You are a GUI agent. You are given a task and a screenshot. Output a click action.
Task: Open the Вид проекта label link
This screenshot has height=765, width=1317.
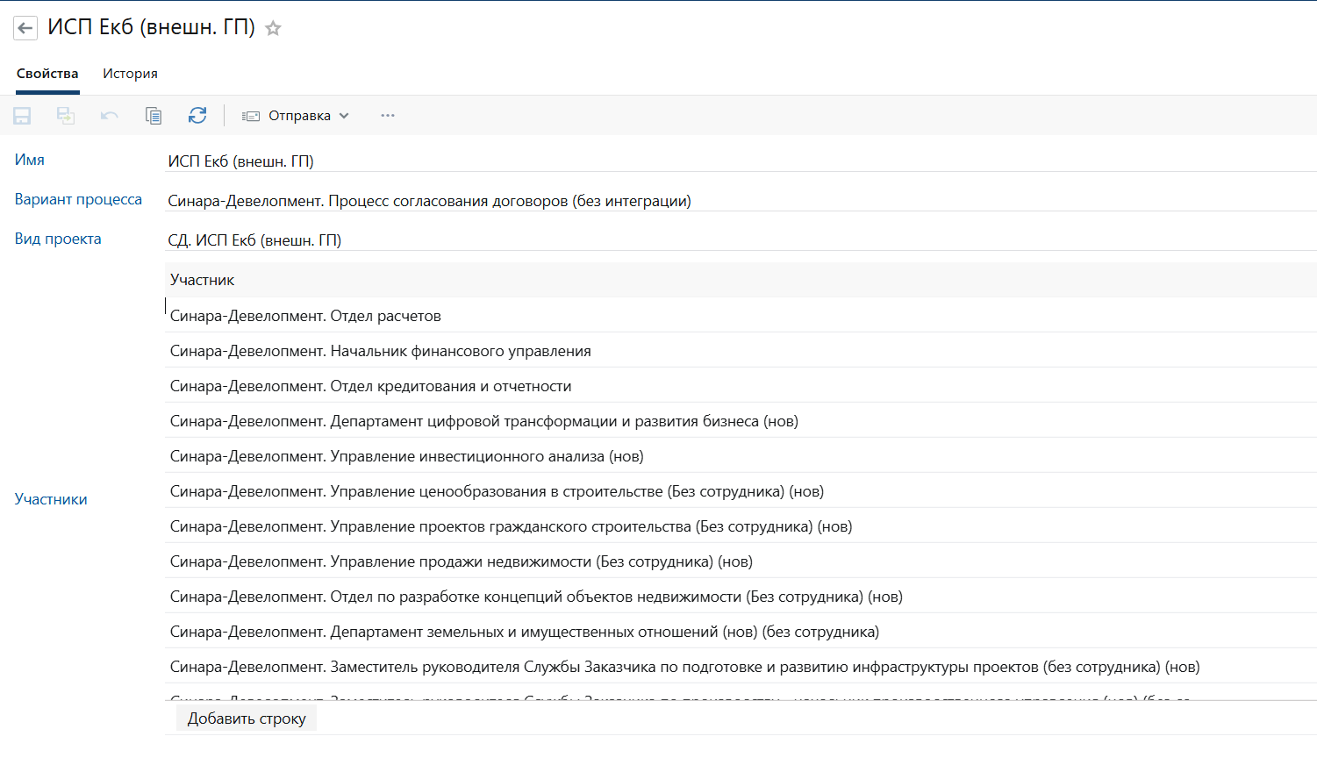[x=58, y=239]
